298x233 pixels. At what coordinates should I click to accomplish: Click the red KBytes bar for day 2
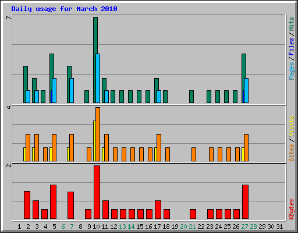click(x=27, y=205)
